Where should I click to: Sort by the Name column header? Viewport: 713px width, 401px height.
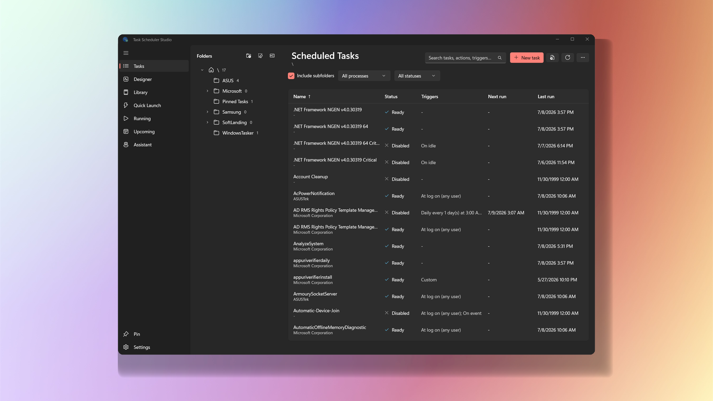pos(299,97)
